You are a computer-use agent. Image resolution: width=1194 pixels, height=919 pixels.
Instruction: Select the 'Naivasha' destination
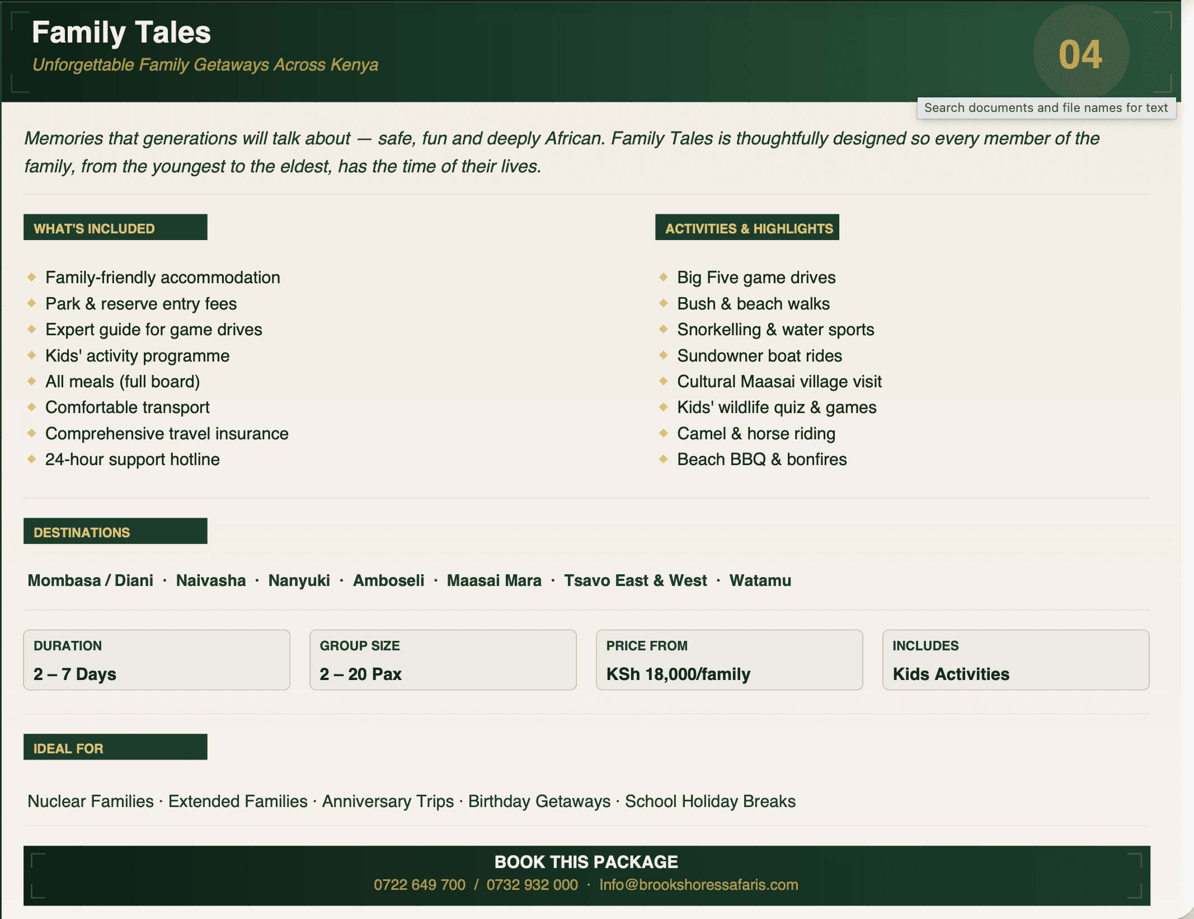pos(211,580)
